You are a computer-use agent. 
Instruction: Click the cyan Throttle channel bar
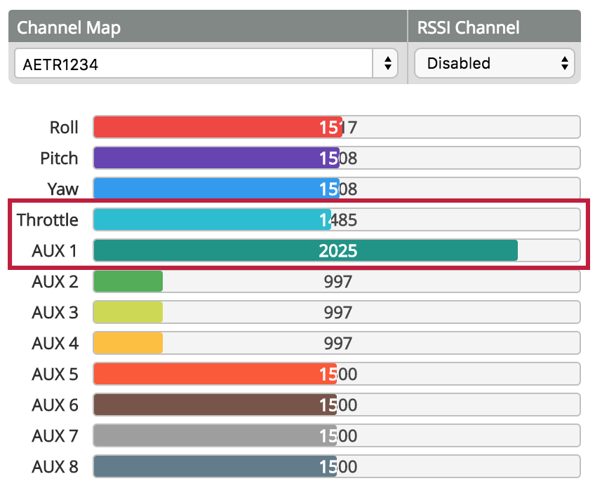click(x=212, y=220)
